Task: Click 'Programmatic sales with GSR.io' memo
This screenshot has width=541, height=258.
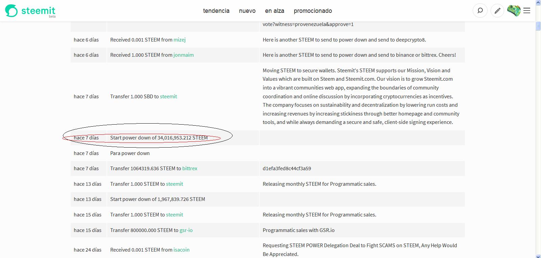Action: point(299,230)
